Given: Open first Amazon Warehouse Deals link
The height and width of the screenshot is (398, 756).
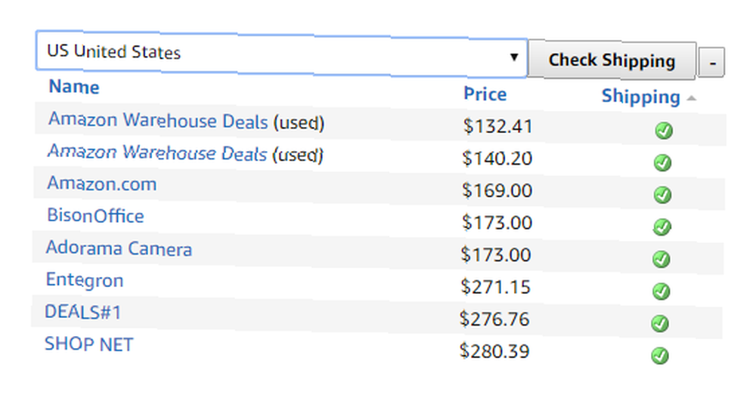Looking at the screenshot, I should point(158,120).
